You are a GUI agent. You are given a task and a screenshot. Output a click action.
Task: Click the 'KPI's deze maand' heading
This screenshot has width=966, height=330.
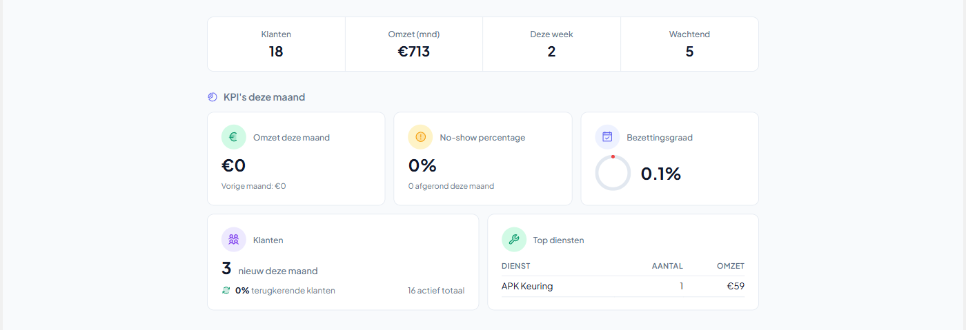coord(264,97)
